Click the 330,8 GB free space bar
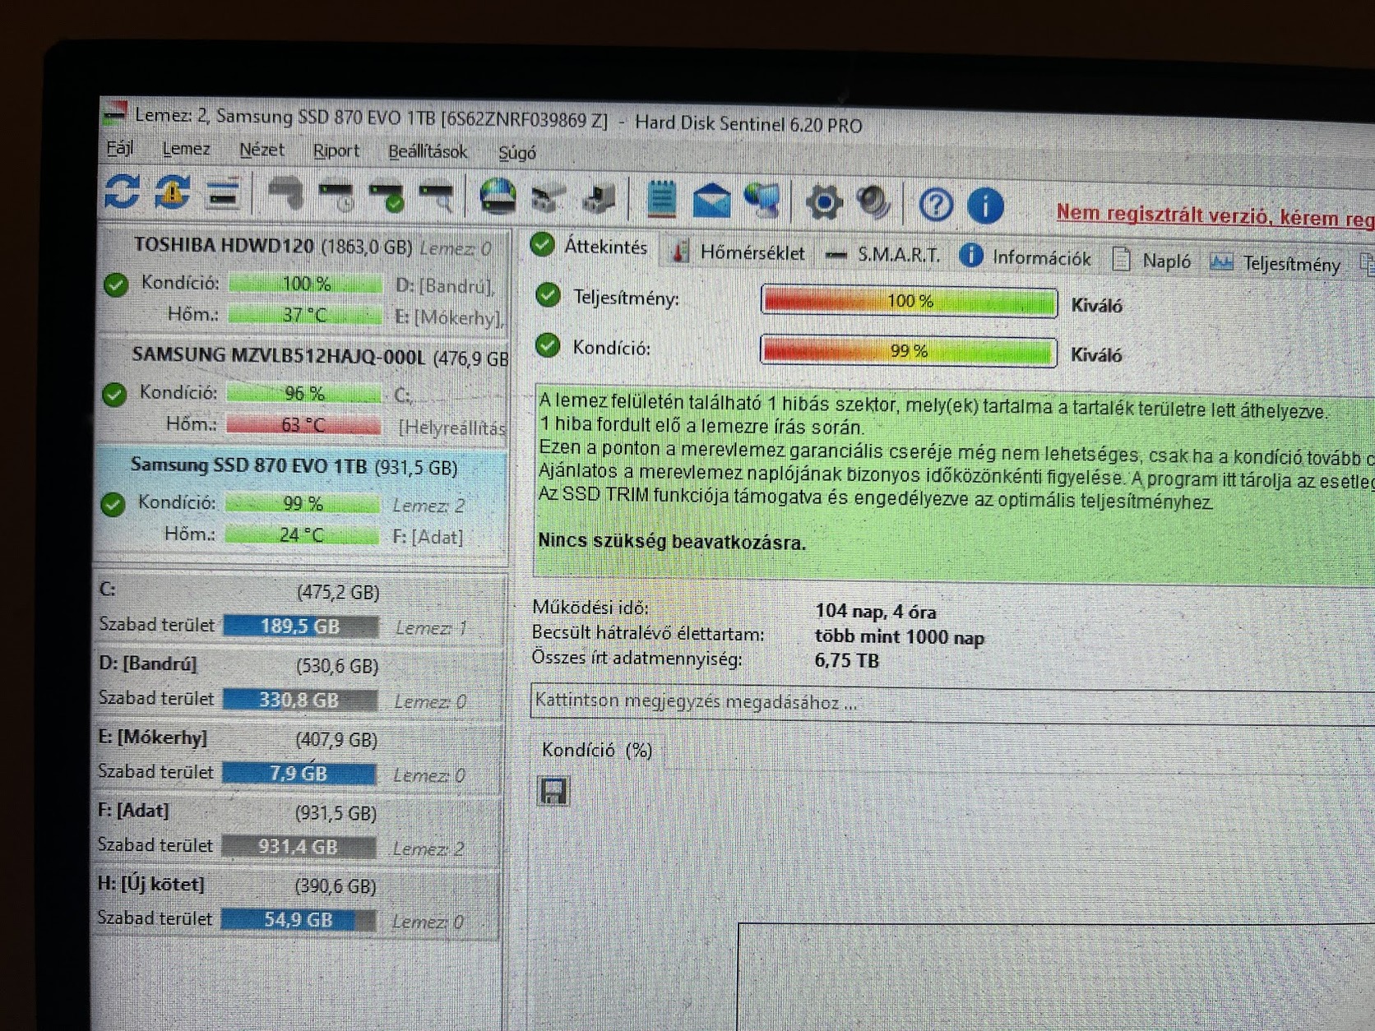This screenshot has width=1375, height=1031. coord(300,700)
